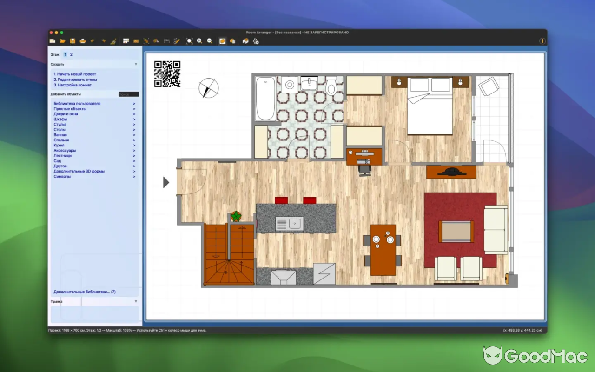Switch to floor 2 tab
The height and width of the screenshot is (372, 595).
tap(71, 54)
